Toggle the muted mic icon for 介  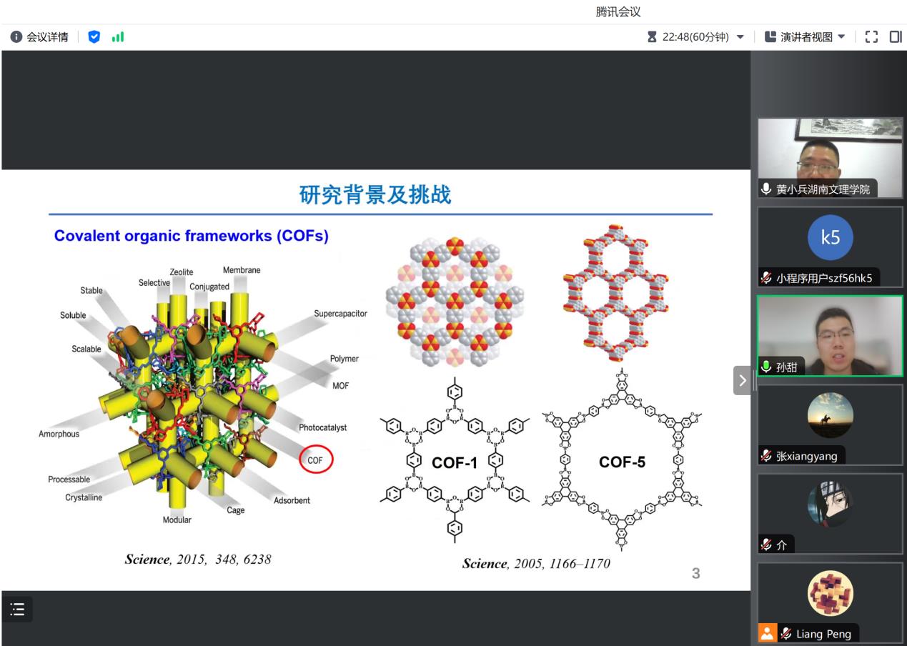tap(767, 545)
